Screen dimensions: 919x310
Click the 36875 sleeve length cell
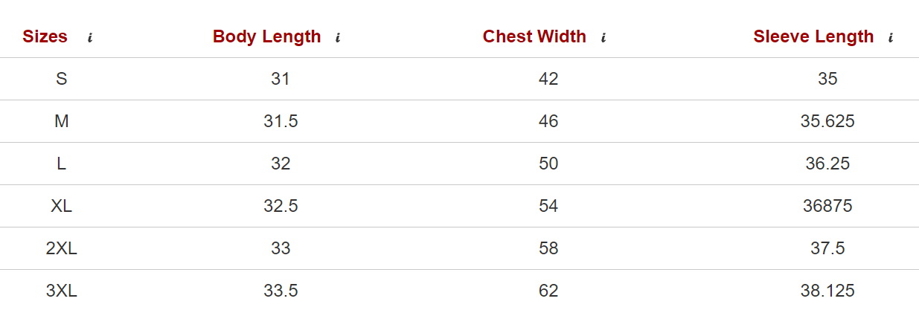(x=827, y=206)
